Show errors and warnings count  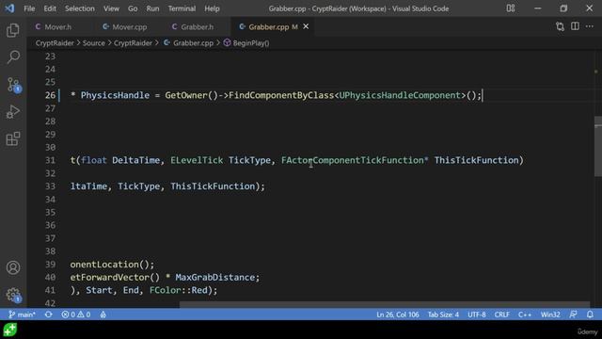point(76,315)
